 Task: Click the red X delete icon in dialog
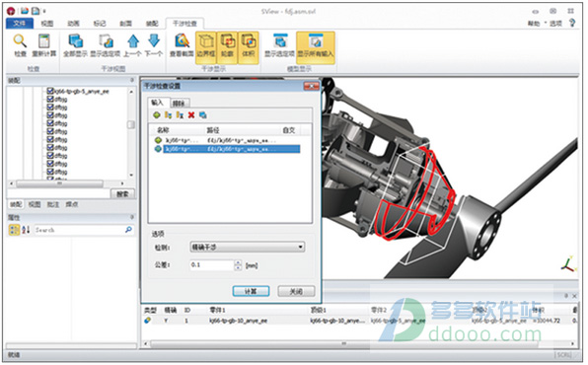tap(191, 114)
